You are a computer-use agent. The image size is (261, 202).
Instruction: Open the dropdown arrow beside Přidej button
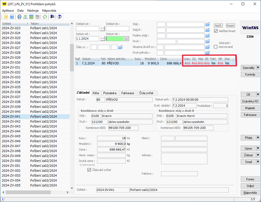tap(258, 138)
